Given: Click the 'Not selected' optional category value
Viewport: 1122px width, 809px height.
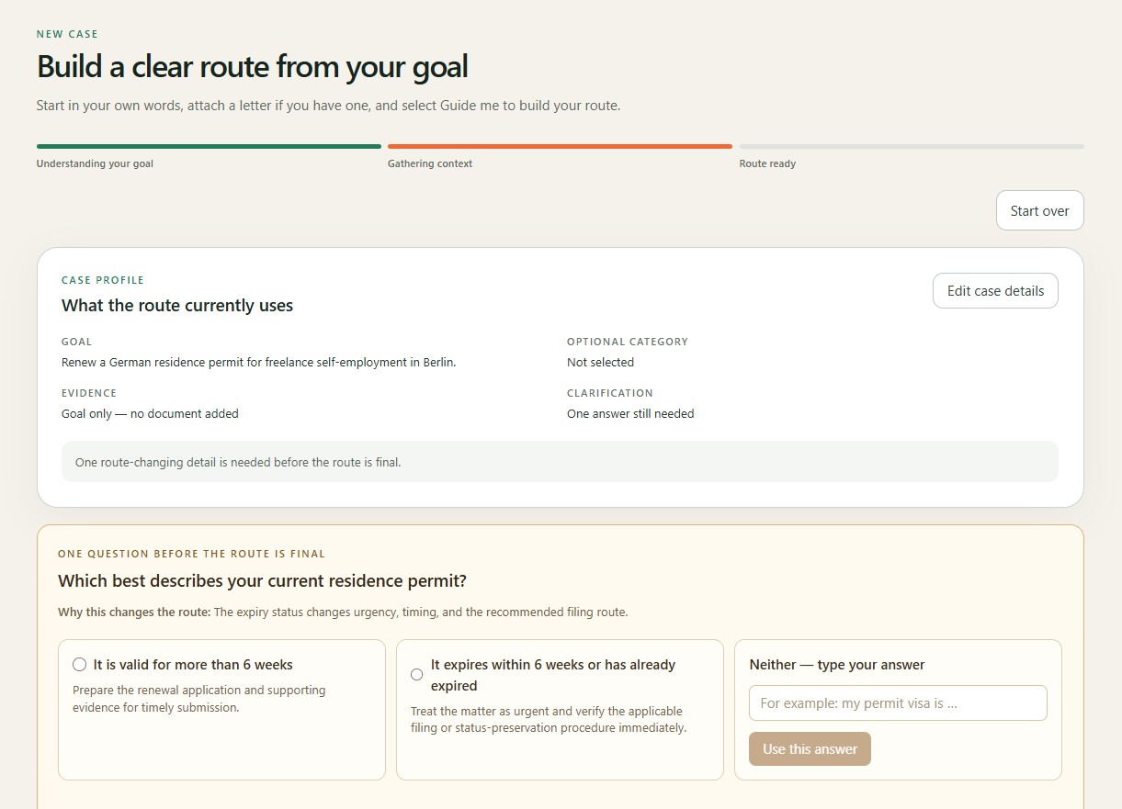Looking at the screenshot, I should [600, 363].
